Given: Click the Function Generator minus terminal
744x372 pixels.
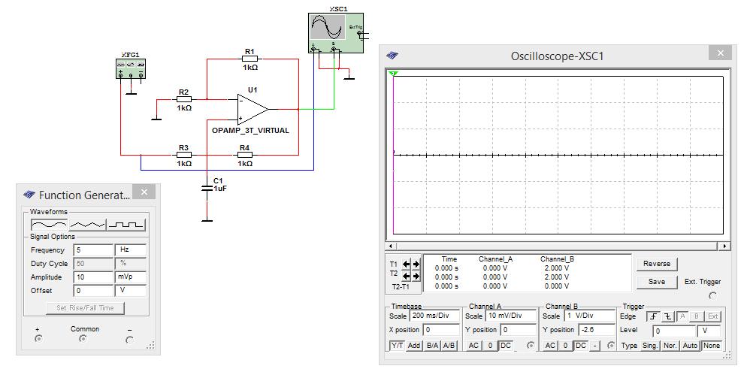Looking at the screenshot, I should (x=129, y=340).
